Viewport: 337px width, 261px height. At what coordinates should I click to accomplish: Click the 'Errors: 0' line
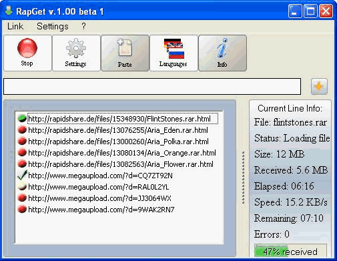272,234
